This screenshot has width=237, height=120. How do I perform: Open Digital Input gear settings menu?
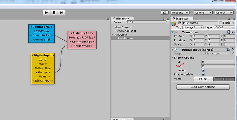[233, 49]
